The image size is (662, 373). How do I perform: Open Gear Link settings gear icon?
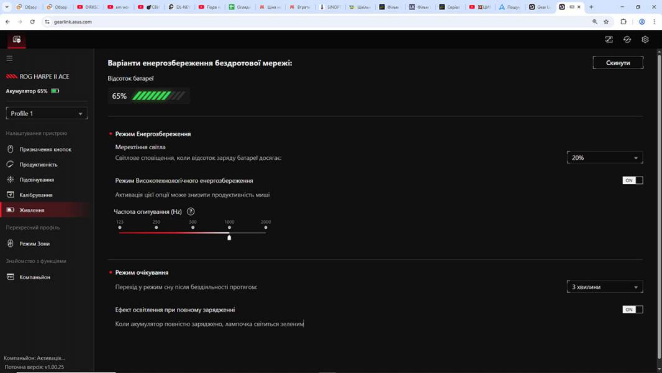(645, 40)
